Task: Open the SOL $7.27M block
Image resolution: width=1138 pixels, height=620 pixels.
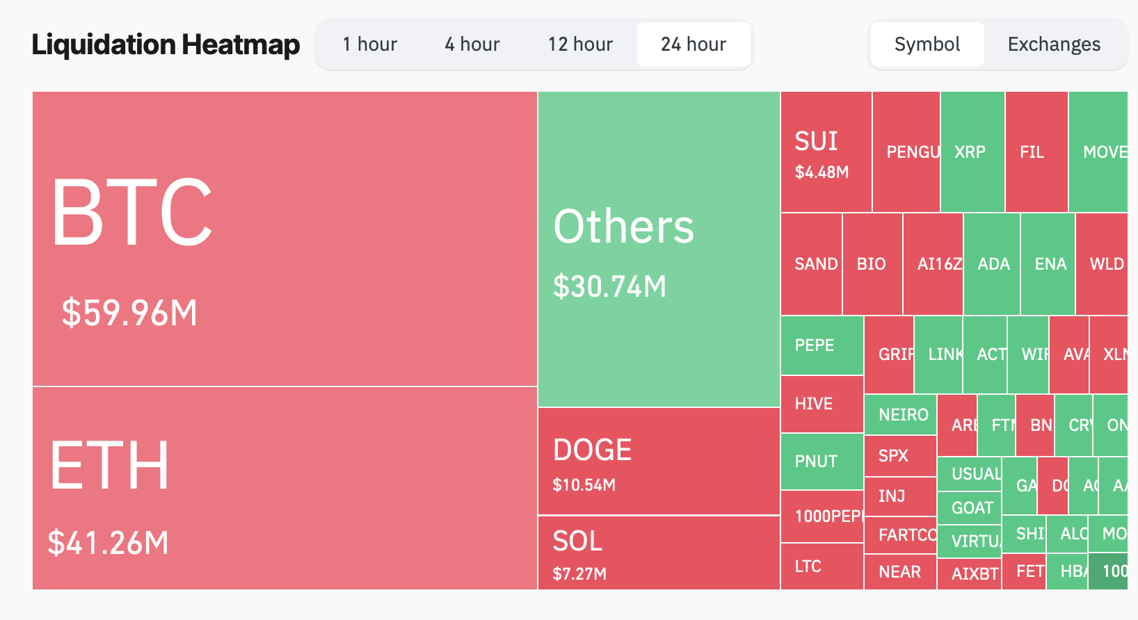Action: 658,553
